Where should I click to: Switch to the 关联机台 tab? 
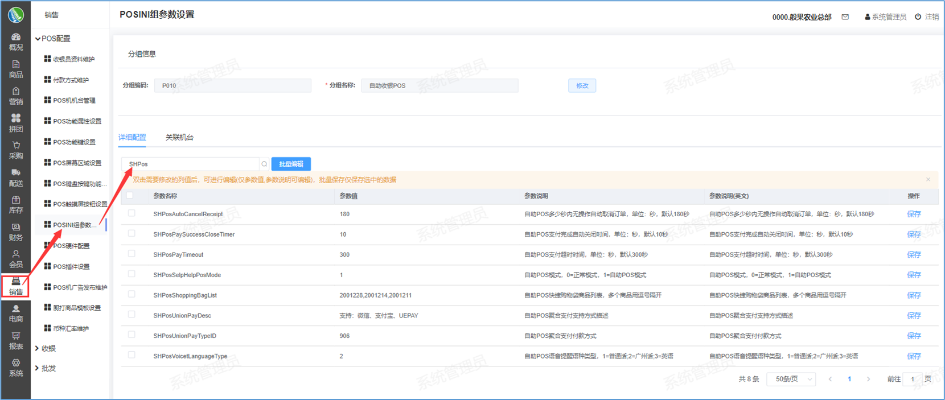pos(179,137)
